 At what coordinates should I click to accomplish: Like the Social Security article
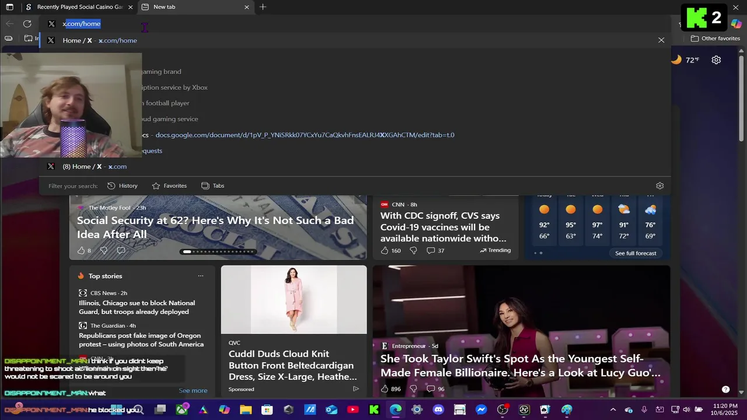(81, 250)
